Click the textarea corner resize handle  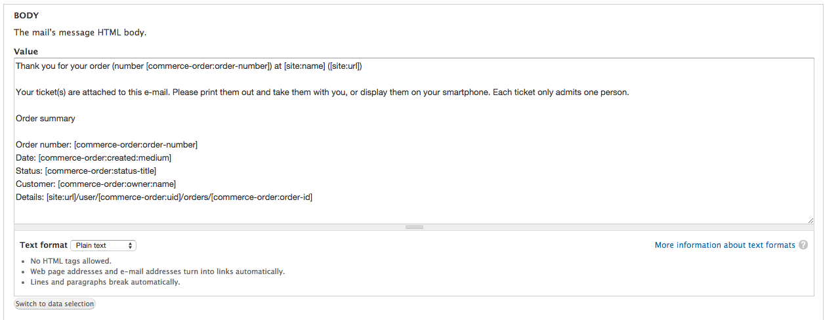coord(810,221)
